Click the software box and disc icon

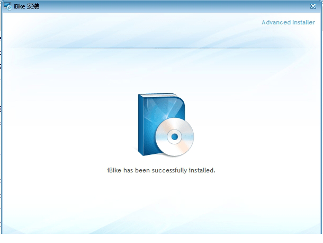coord(166,125)
